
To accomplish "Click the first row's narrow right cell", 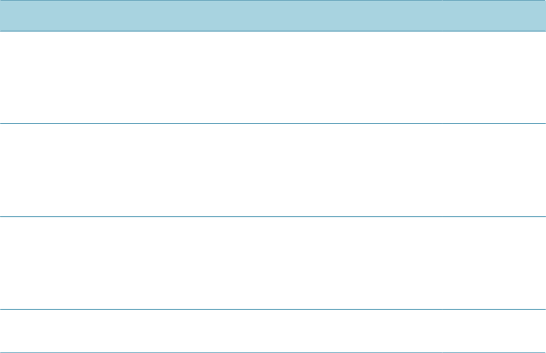I will [494, 77].
